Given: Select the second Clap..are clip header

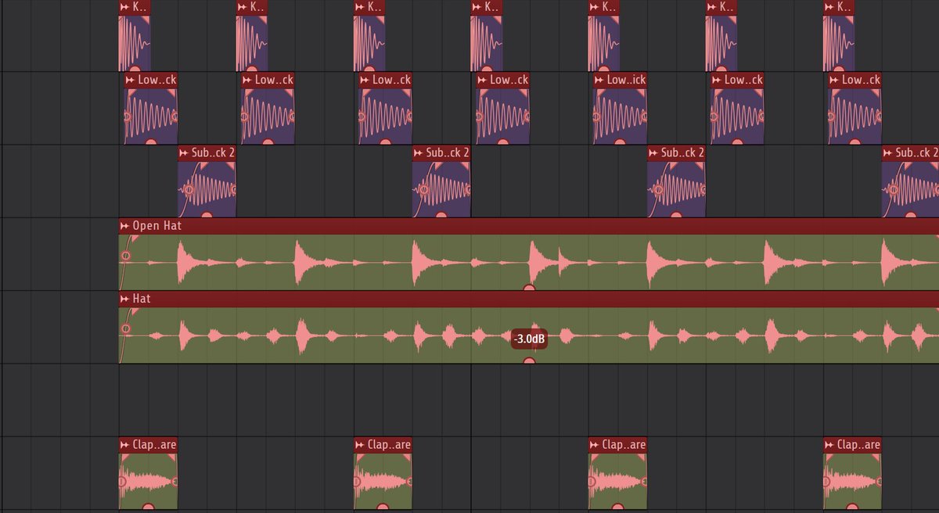Looking at the screenshot, I should (x=383, y=445).
